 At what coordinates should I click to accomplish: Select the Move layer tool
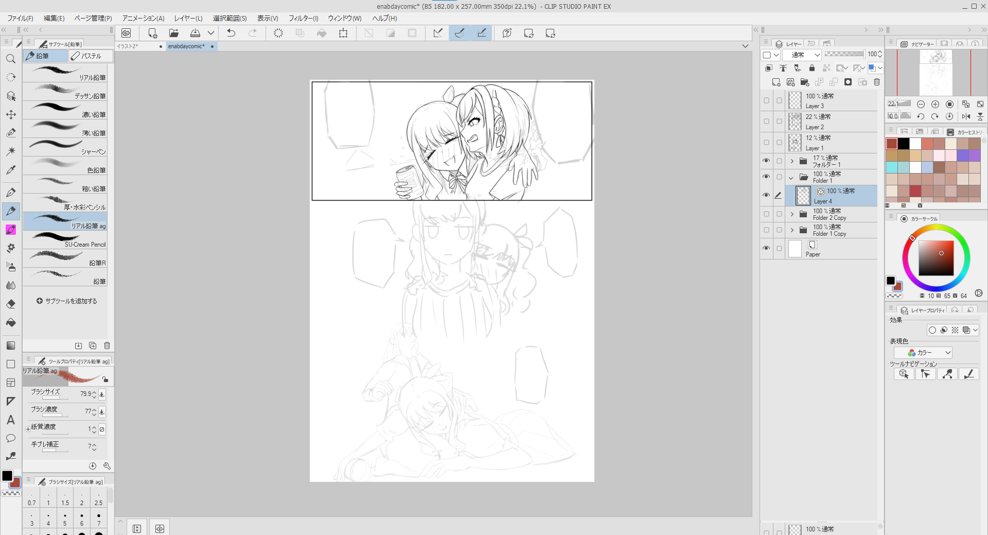click(11, 114)
